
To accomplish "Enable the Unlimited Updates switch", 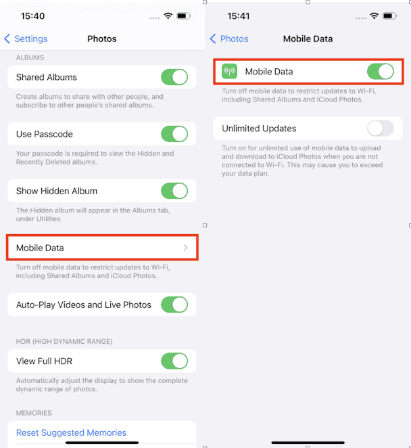I will [380, 129].
